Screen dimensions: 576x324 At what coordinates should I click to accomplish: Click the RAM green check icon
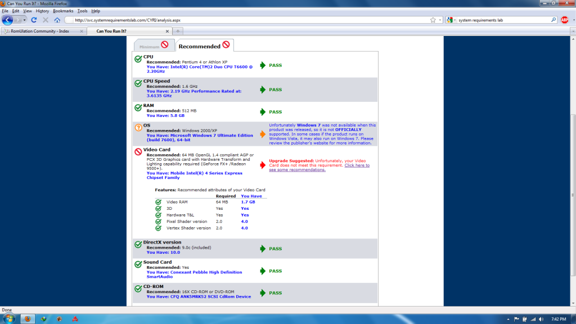click(x=138, y=107)
